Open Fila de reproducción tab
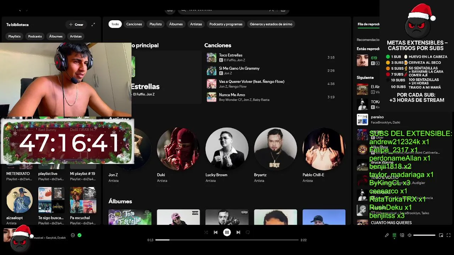The image size is (454, 255). tap(369, 24)
